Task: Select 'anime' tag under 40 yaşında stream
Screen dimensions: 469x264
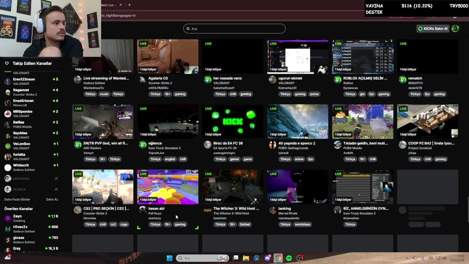Action: point(299,159)
